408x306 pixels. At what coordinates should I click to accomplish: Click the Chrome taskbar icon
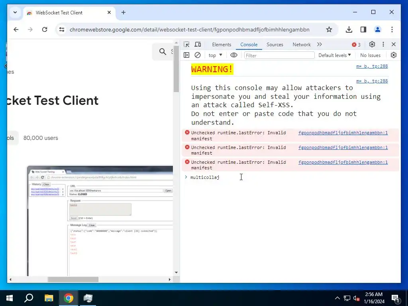(x=69, y=298)
